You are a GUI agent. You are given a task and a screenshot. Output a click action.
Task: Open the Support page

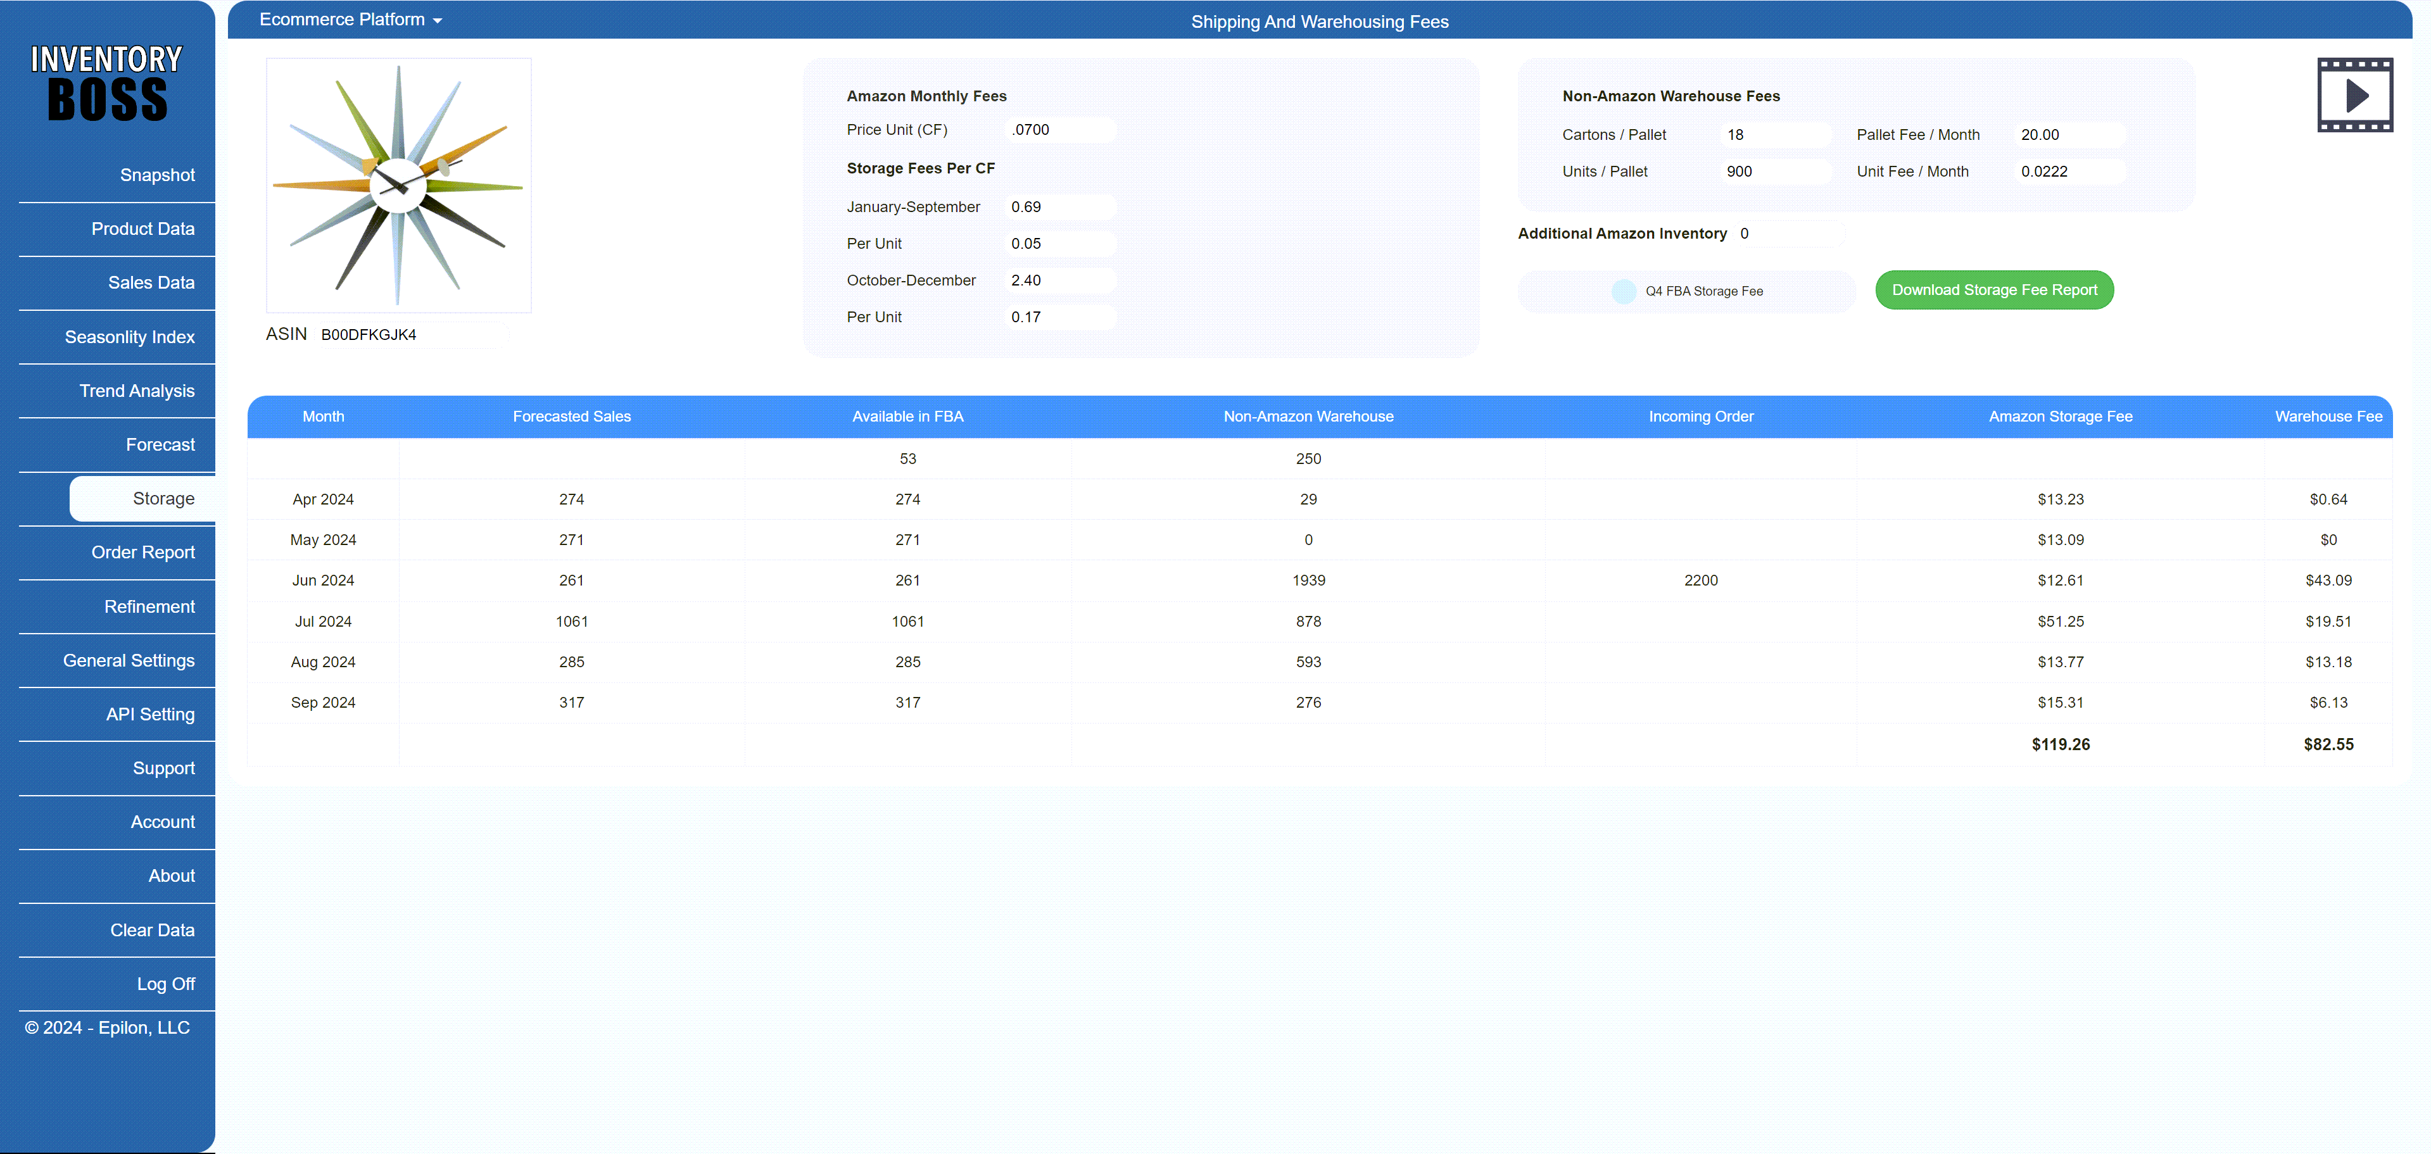tap(163, 768)
